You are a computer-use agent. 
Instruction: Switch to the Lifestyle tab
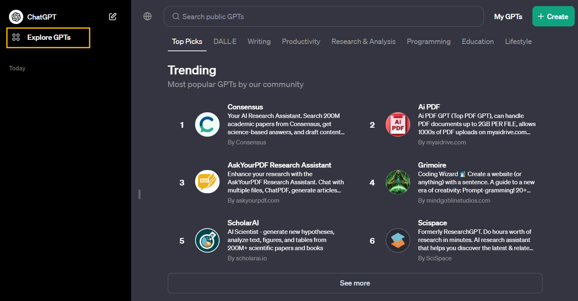(518, 41)
